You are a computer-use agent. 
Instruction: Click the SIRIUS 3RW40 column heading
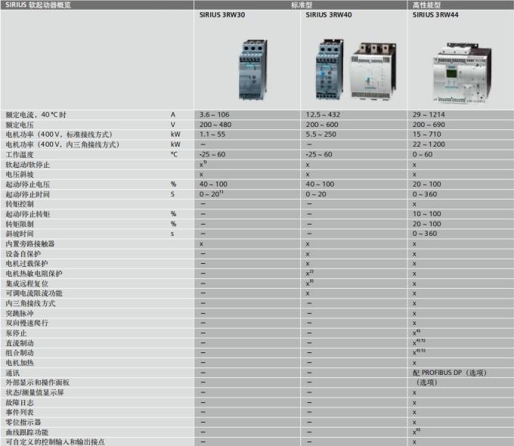tap(329, 15)
